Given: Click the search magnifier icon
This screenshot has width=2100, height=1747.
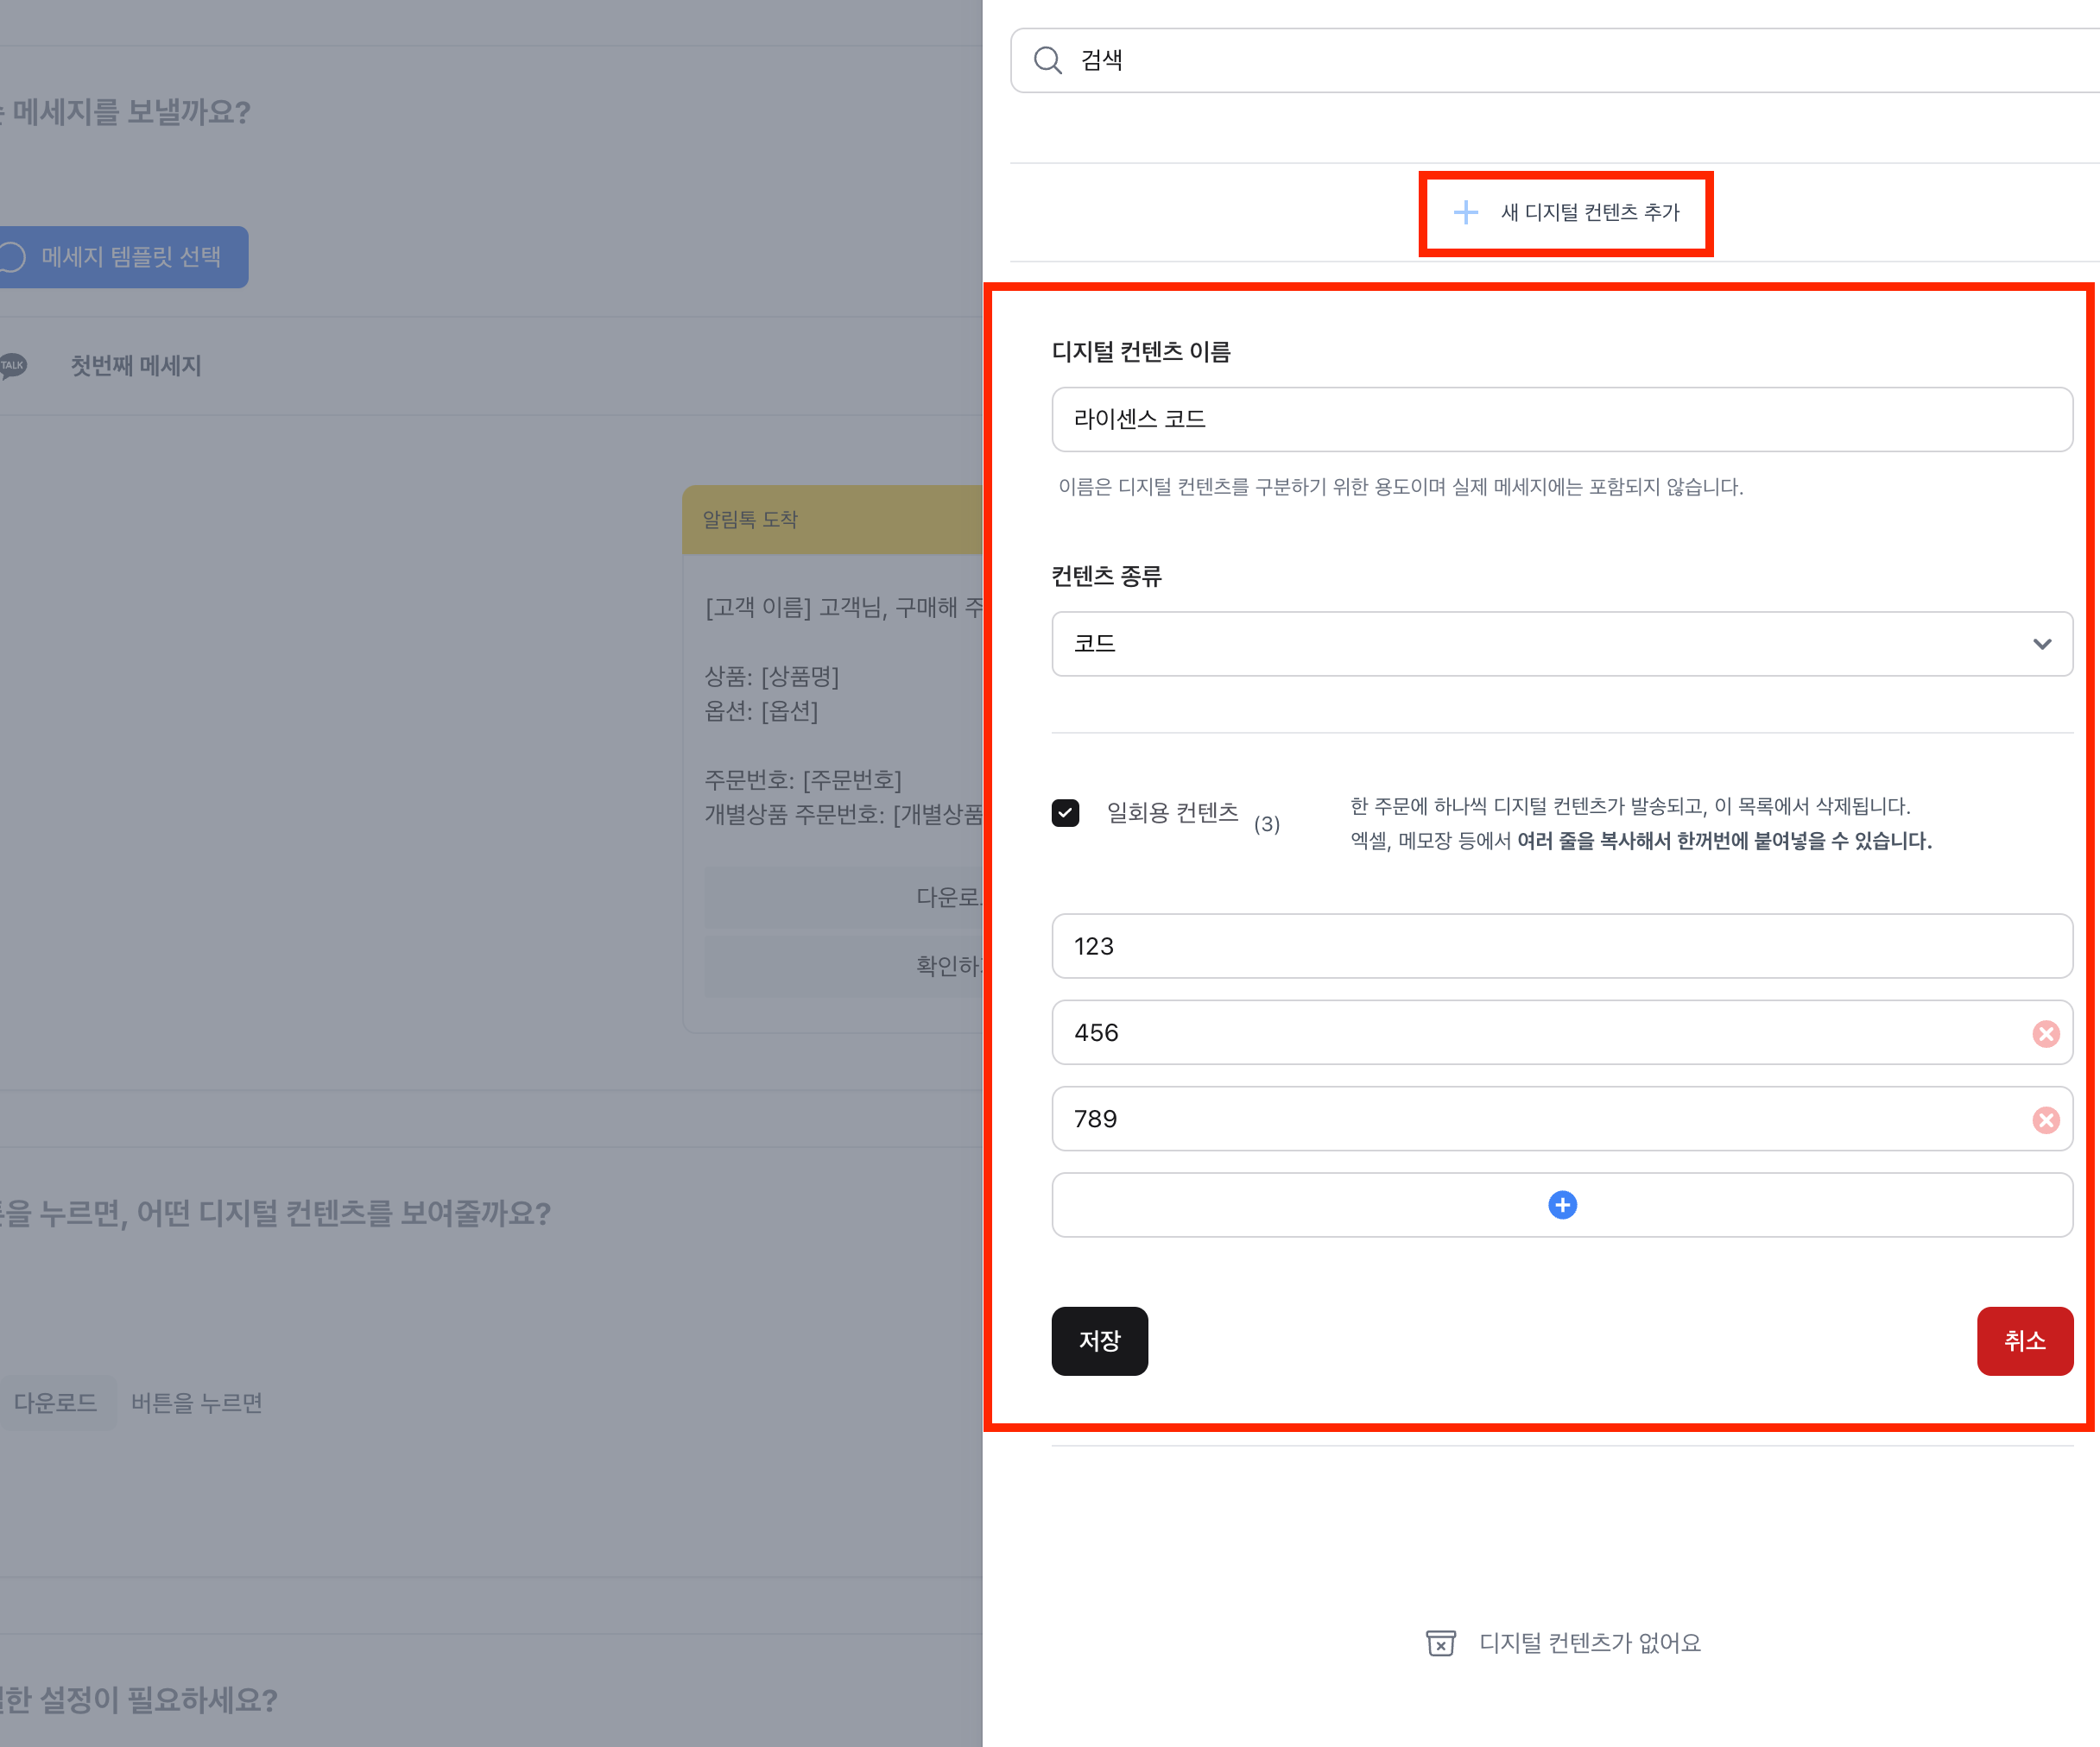Looking at the screenshot, I should point(1047,61).
